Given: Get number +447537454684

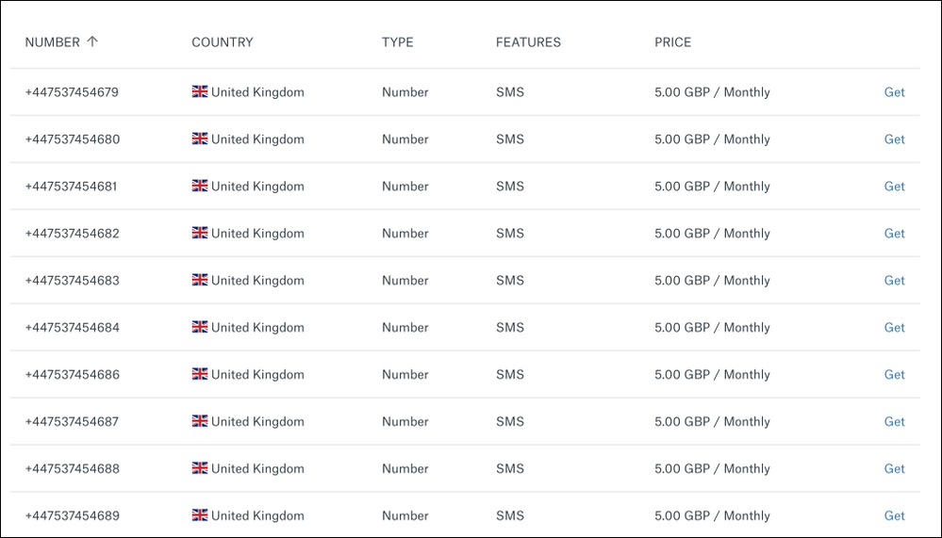Looking at the screenshot, I should 894,327.
